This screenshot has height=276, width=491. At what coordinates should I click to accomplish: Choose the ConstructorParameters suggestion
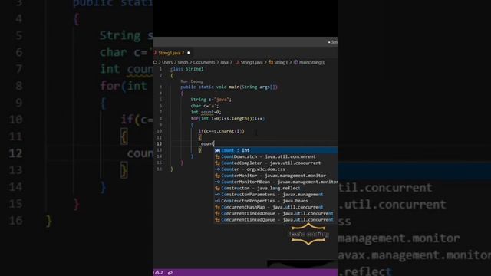(x=276, y=194)
